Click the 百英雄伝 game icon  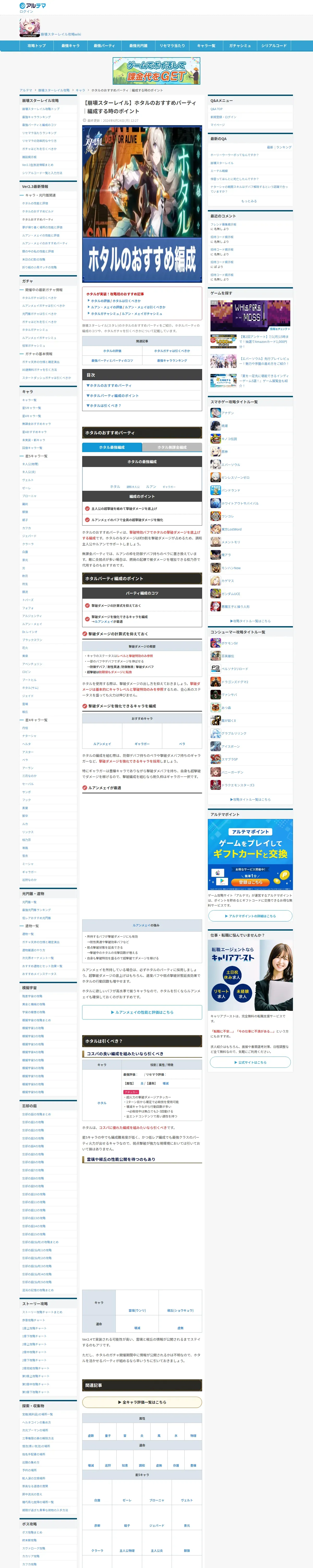coord(215,656)
